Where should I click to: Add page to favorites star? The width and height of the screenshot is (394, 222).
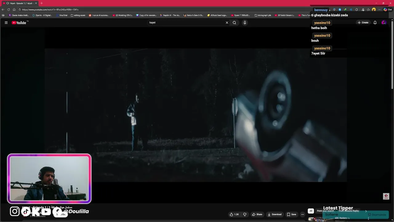point(368,10)
